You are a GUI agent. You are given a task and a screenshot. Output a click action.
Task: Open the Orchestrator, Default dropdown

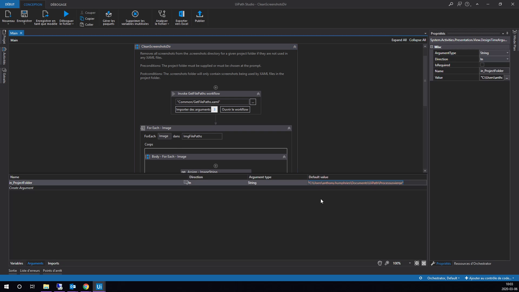click(443, 278)
